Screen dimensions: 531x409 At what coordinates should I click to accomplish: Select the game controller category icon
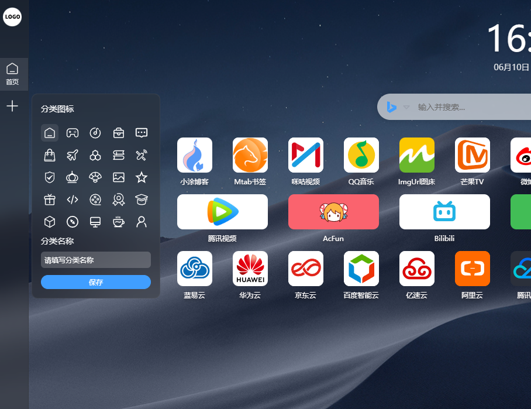pos(73,133)
